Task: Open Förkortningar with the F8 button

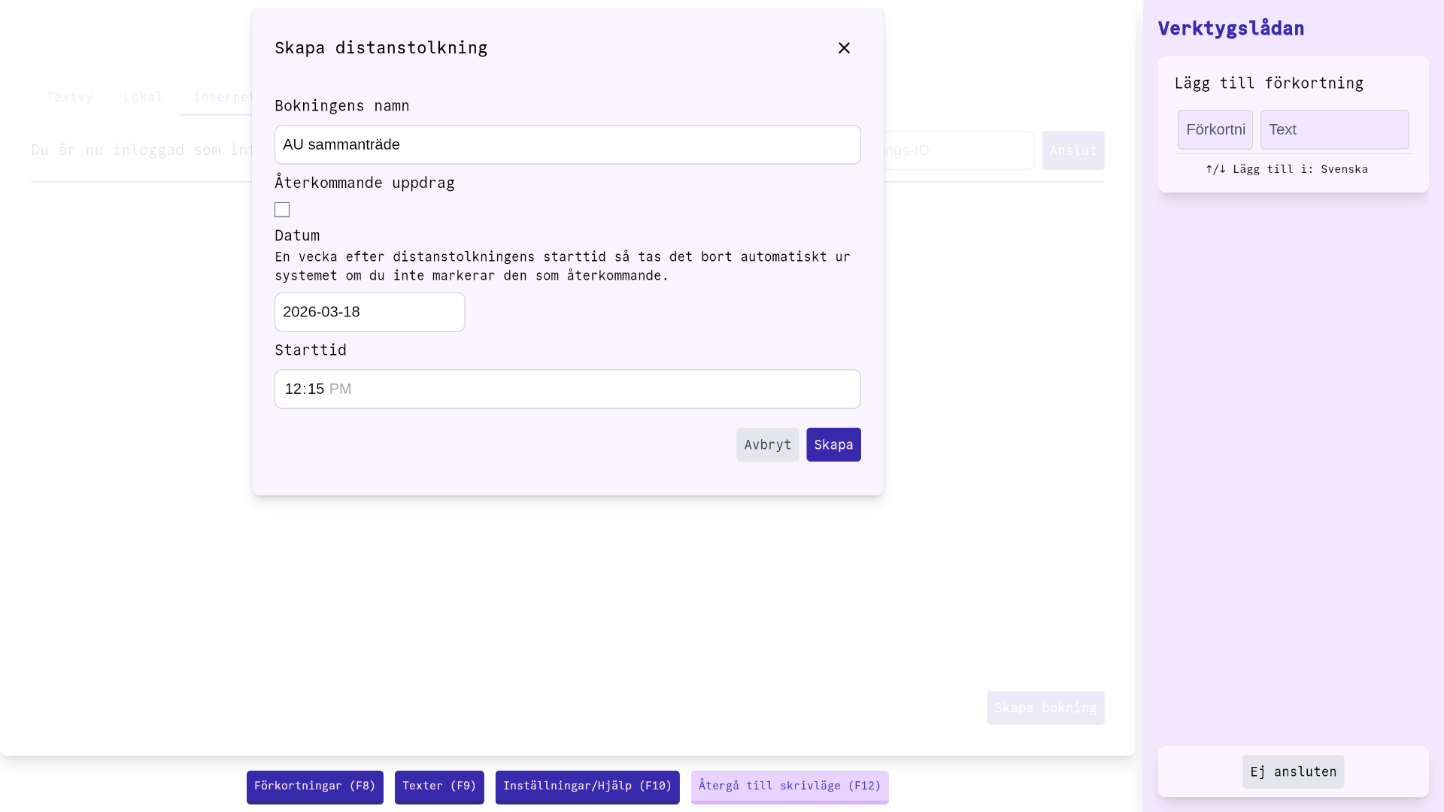Action: pos(314,786)
